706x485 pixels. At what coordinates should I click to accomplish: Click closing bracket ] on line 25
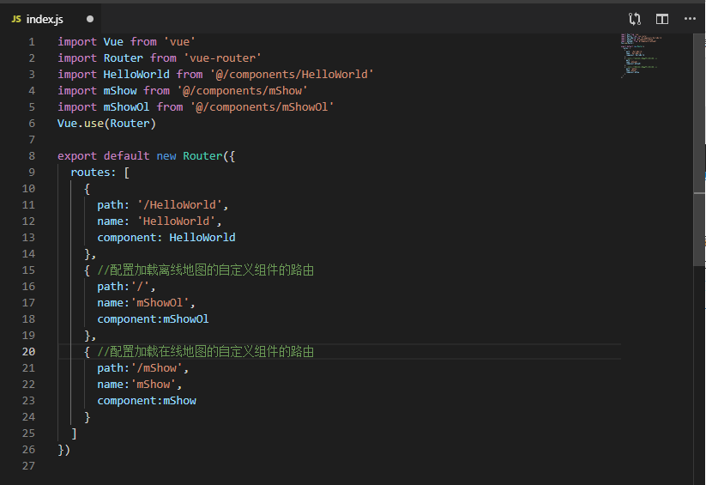[x=74, y=433]
